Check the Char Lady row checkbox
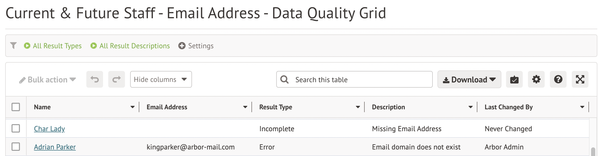This screenshot has width=601, height=156. (x=16, y=128)
